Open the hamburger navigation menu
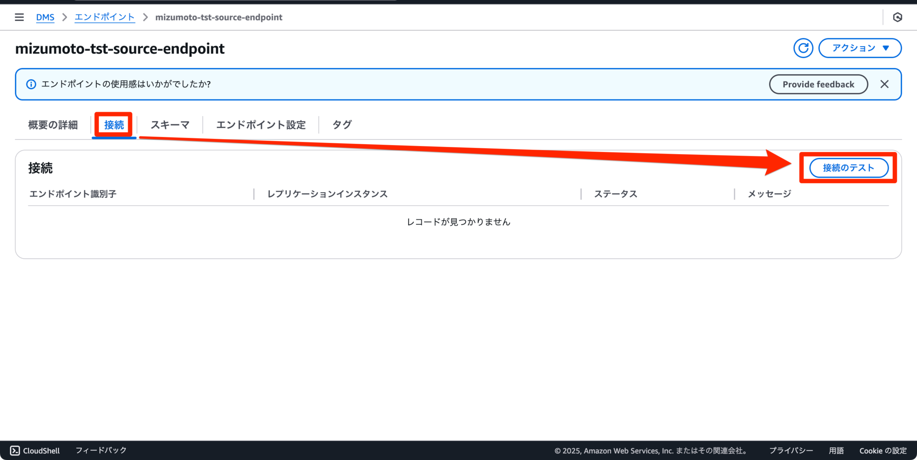 19,17
